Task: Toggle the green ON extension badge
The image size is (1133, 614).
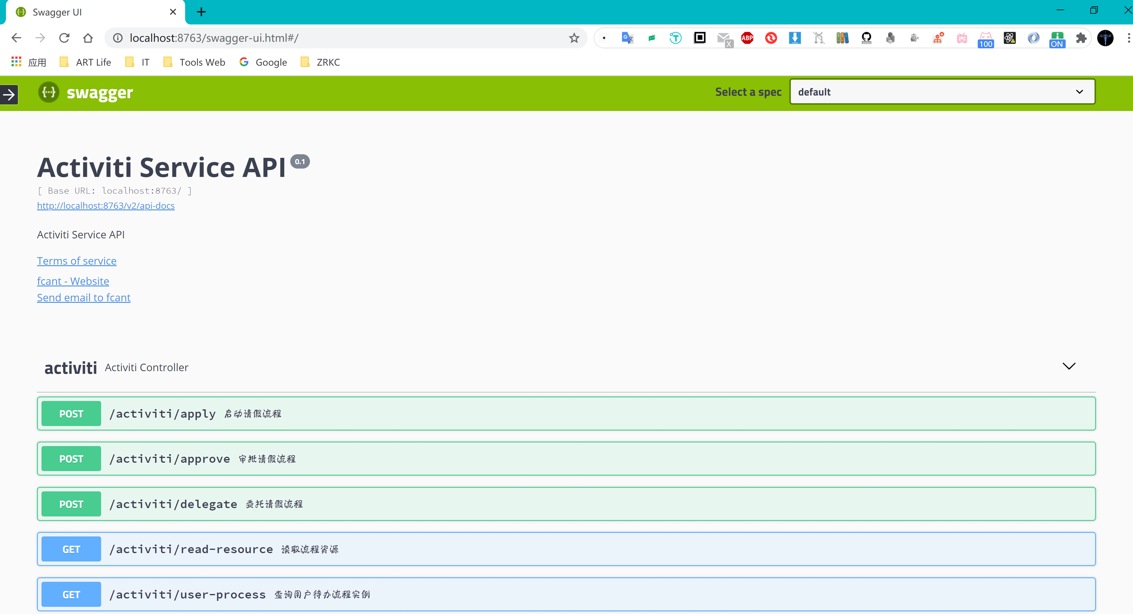Action: [x=1057, y=39]
